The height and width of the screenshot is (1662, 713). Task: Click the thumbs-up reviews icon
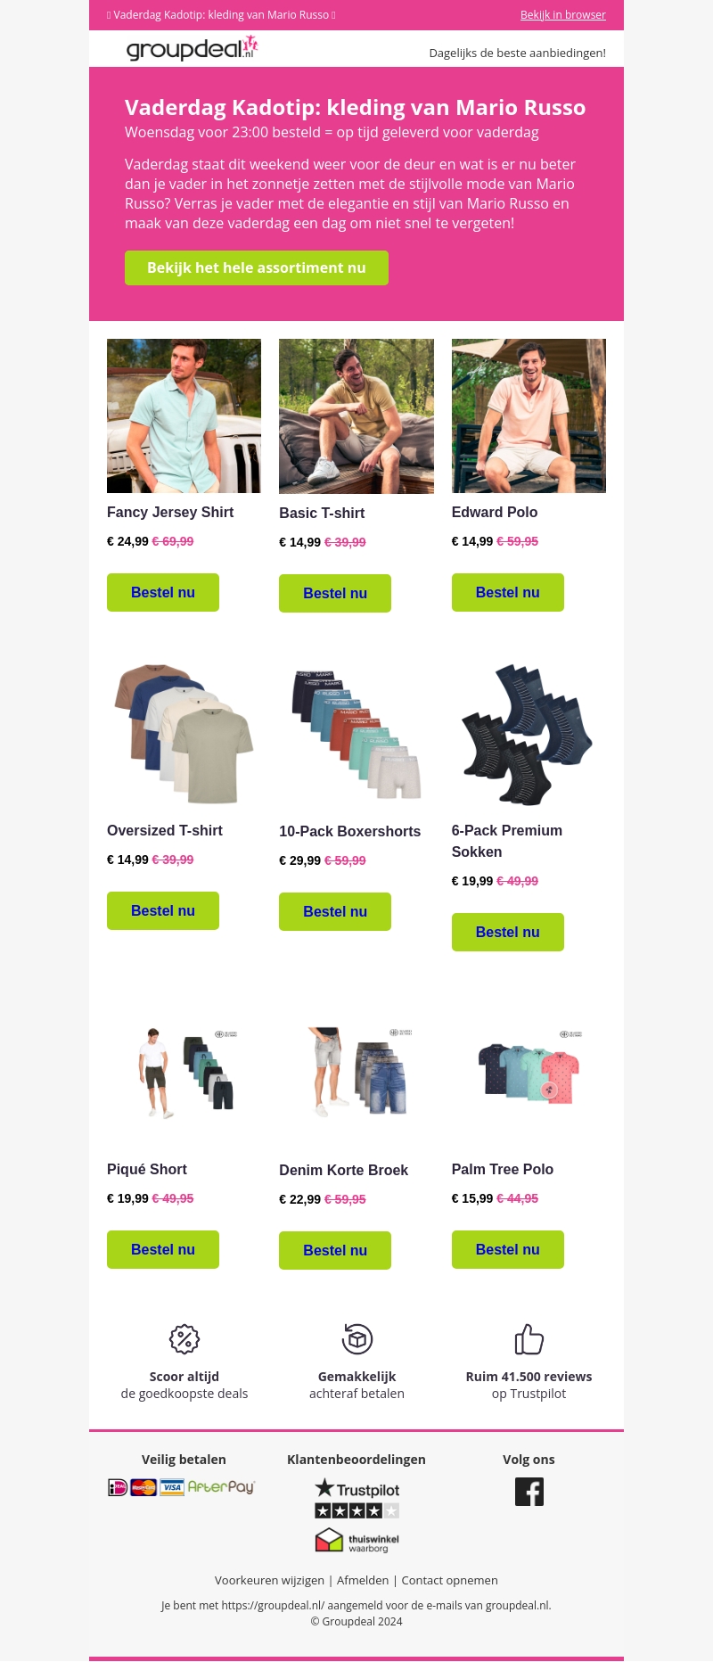[x=529, y=1338]
